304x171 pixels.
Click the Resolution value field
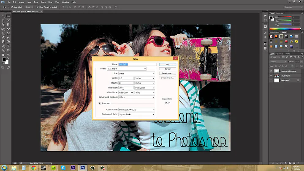[126, 88]
